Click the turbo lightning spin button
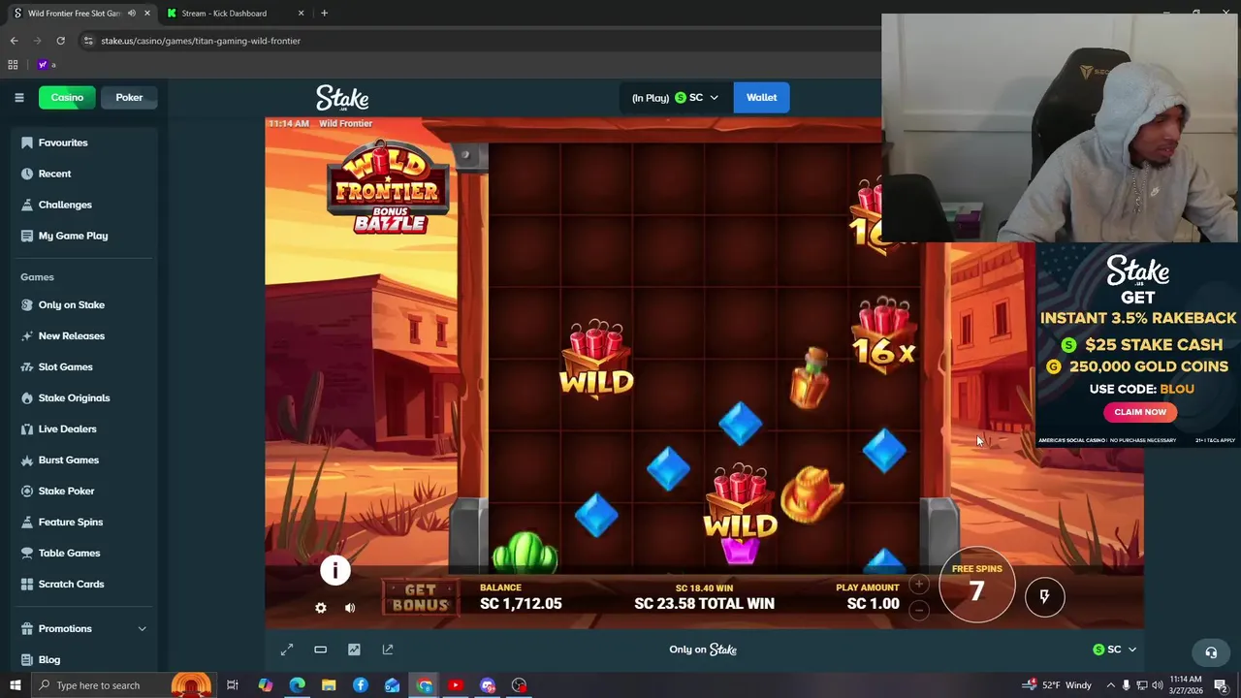Viewport: 1241px width, 698px height. (x=1044, y=596)
